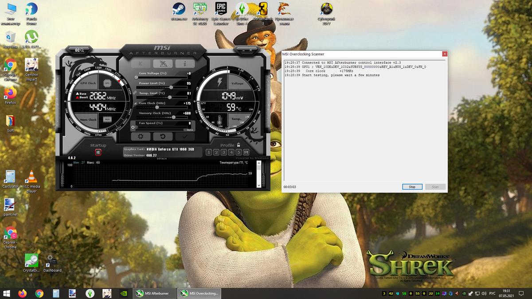The image size is (532, 299).
Task: Toggle the power/temp limit link icon
Action: (134, 93)
